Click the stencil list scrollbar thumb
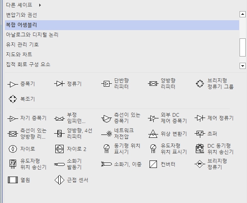The width and height of the screenshot is (247, 203). 242,47
